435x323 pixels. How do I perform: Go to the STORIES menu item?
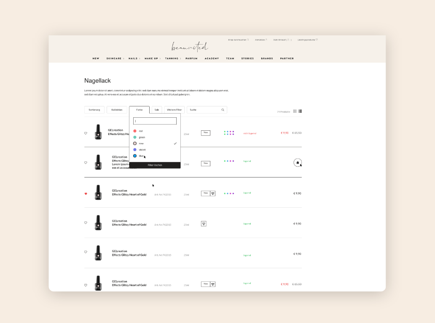pos(247,58)
